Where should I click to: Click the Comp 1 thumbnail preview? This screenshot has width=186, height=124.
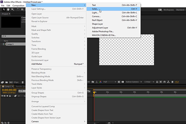coord(11,22)
